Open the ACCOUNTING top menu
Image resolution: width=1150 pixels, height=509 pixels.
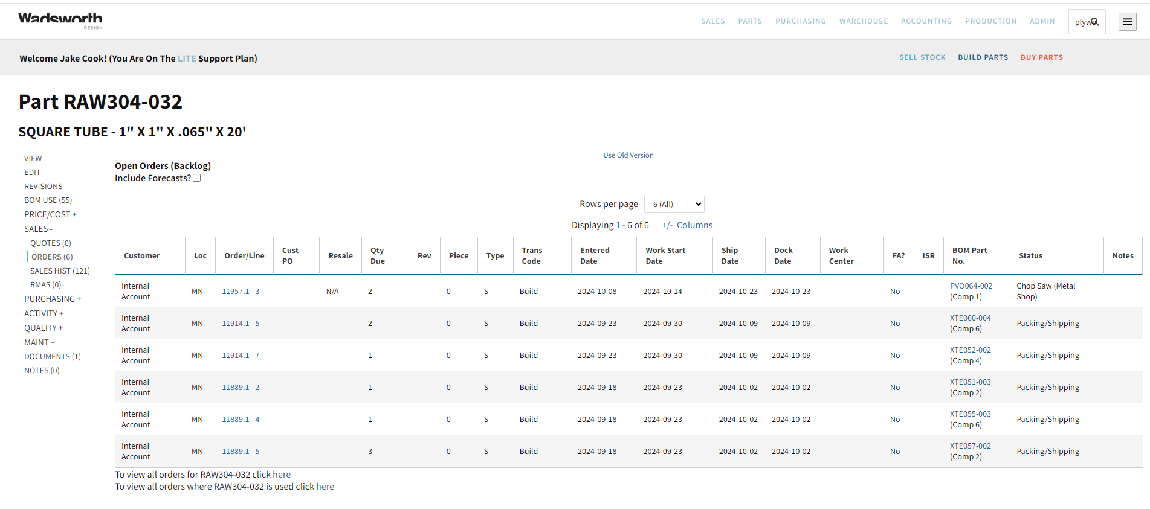click(x=926, y=21)
